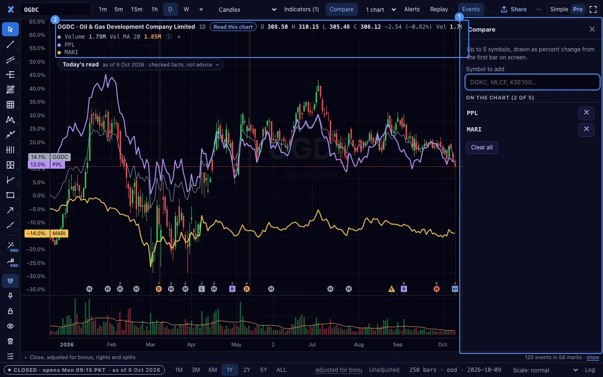603x377 pixels.
Task: Click the Read this chart button
Action: pyautogui.click(x=233, y=27)
